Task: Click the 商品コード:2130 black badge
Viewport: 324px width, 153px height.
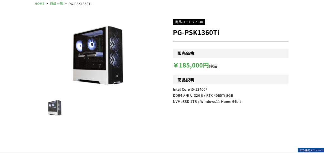Action: 189,22
